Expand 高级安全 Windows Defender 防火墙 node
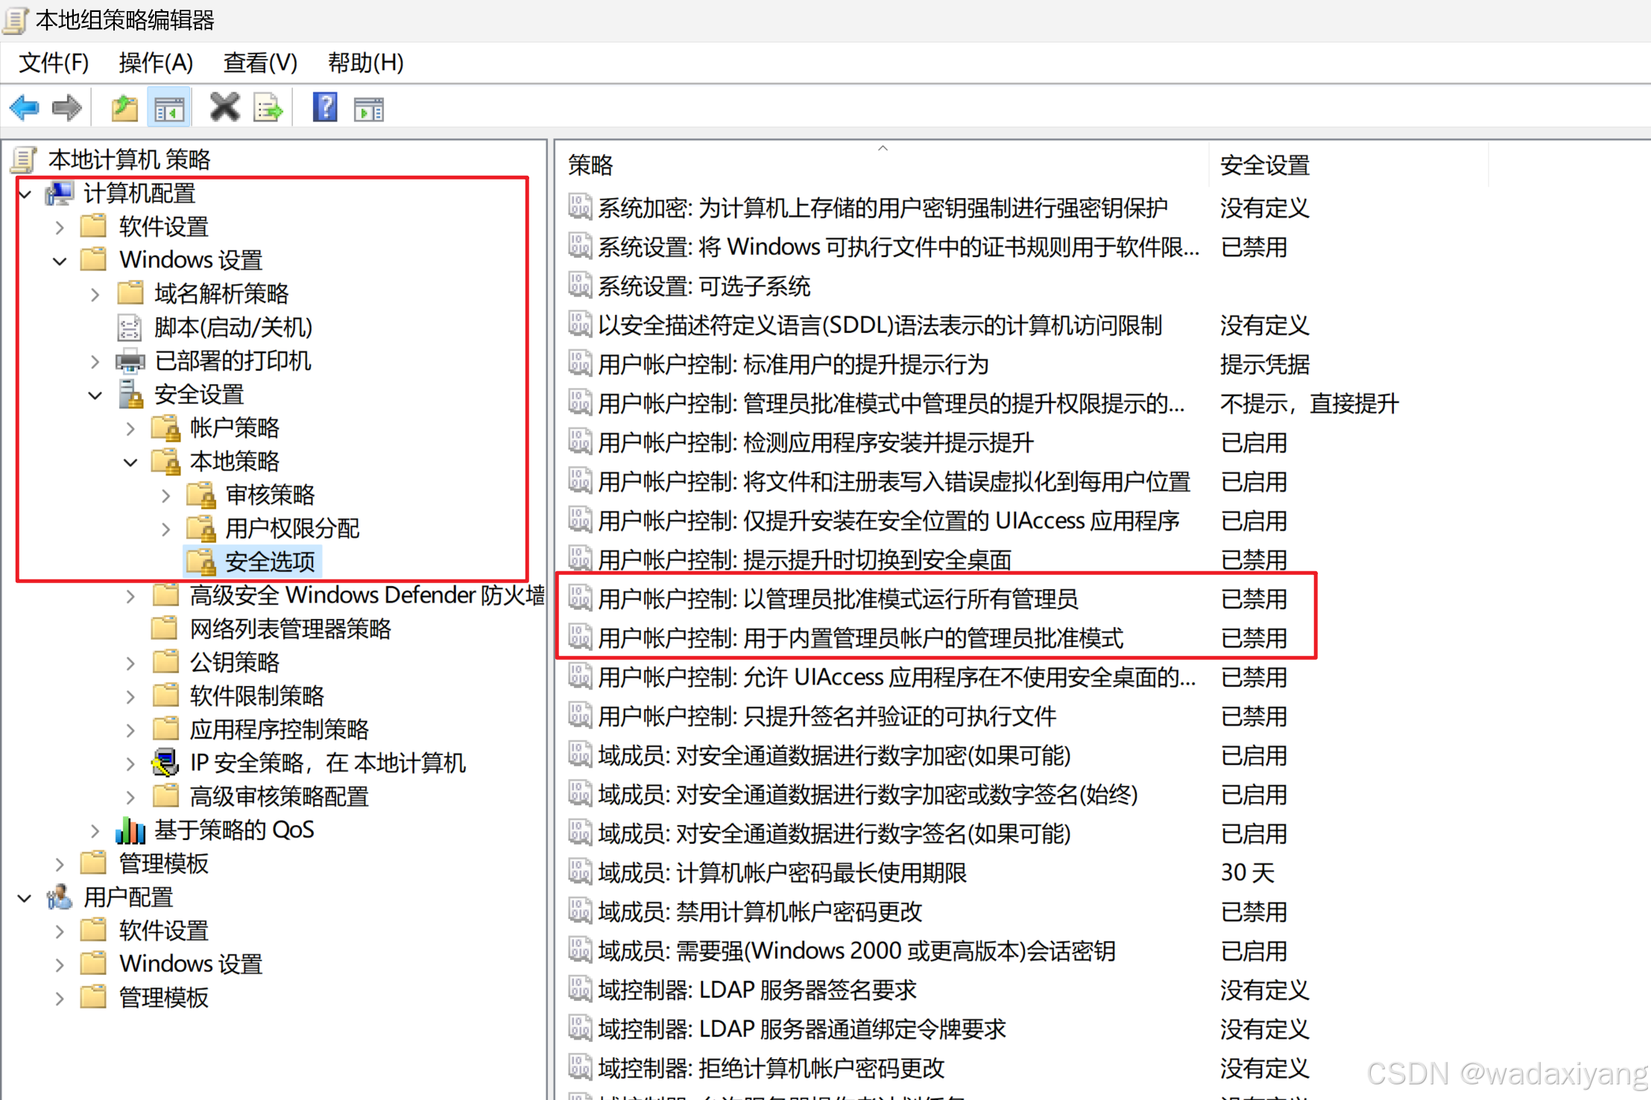 (130, 596)
